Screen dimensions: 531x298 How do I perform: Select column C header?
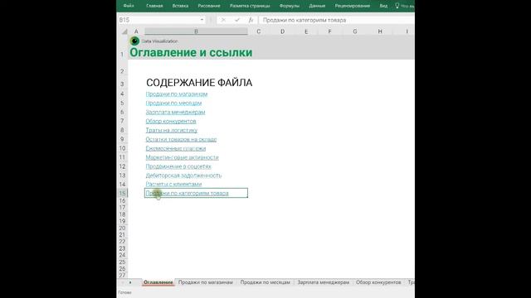coord(259,31)
